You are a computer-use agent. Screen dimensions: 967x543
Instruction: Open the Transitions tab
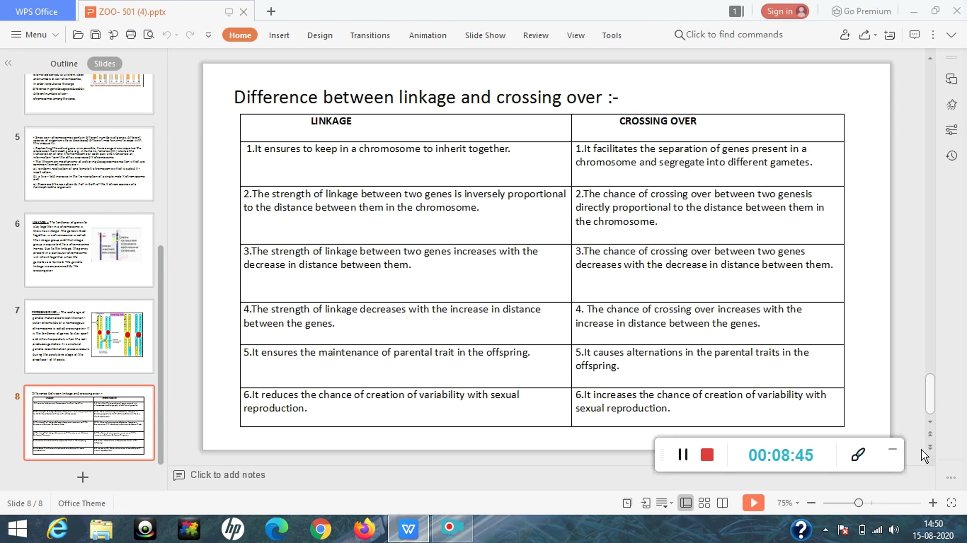369,35
